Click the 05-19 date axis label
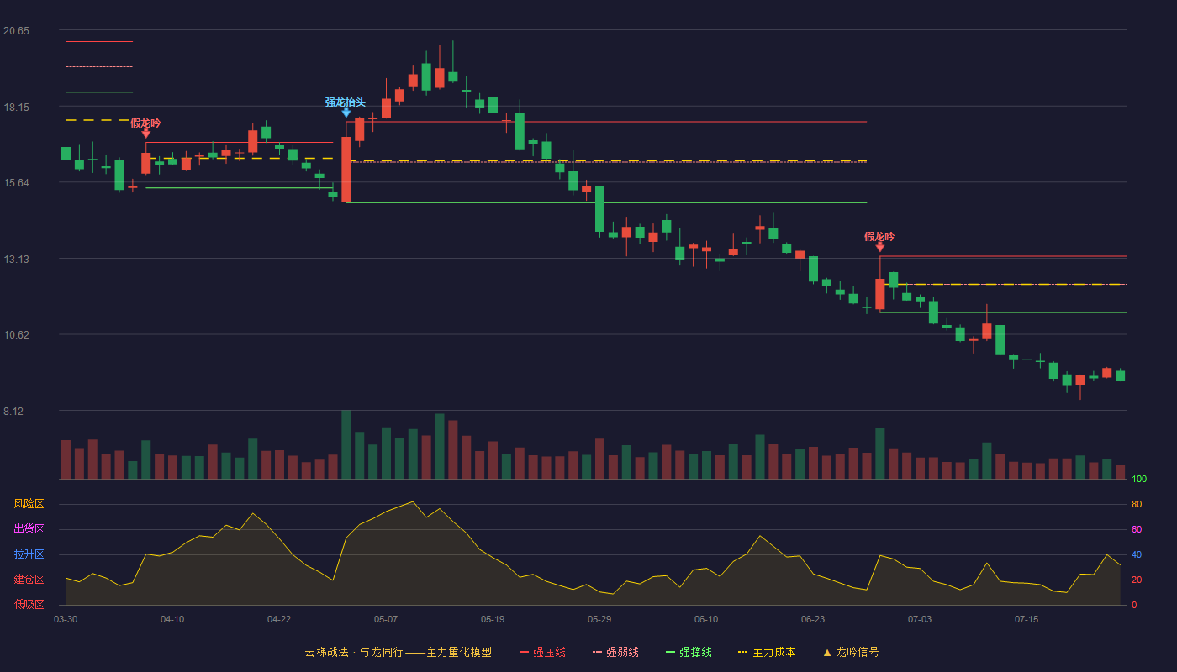The image size is (1177, 672). [x=493, y=619]
